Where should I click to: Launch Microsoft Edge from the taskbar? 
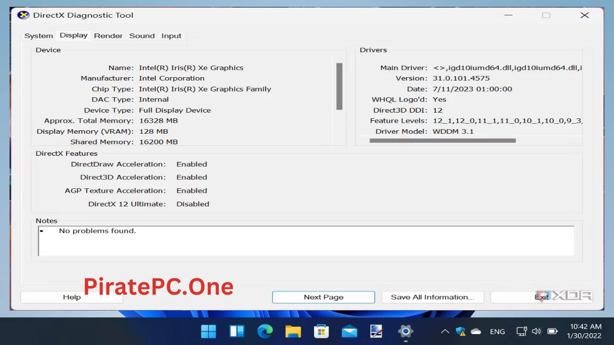point(265,331)
